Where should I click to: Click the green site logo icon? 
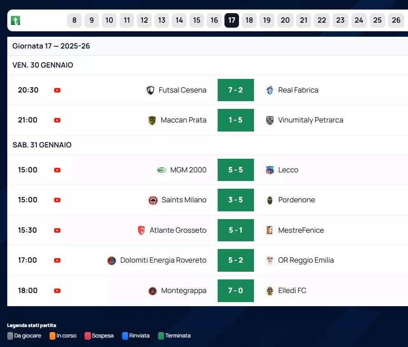point(15,20)
